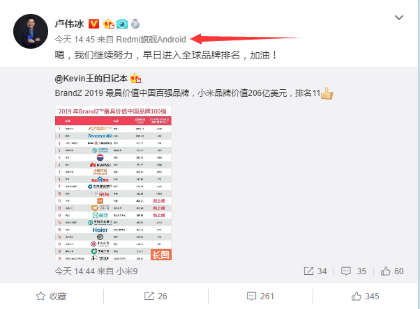Open the @Kevin王的日记本 profile link

[91, 79]
